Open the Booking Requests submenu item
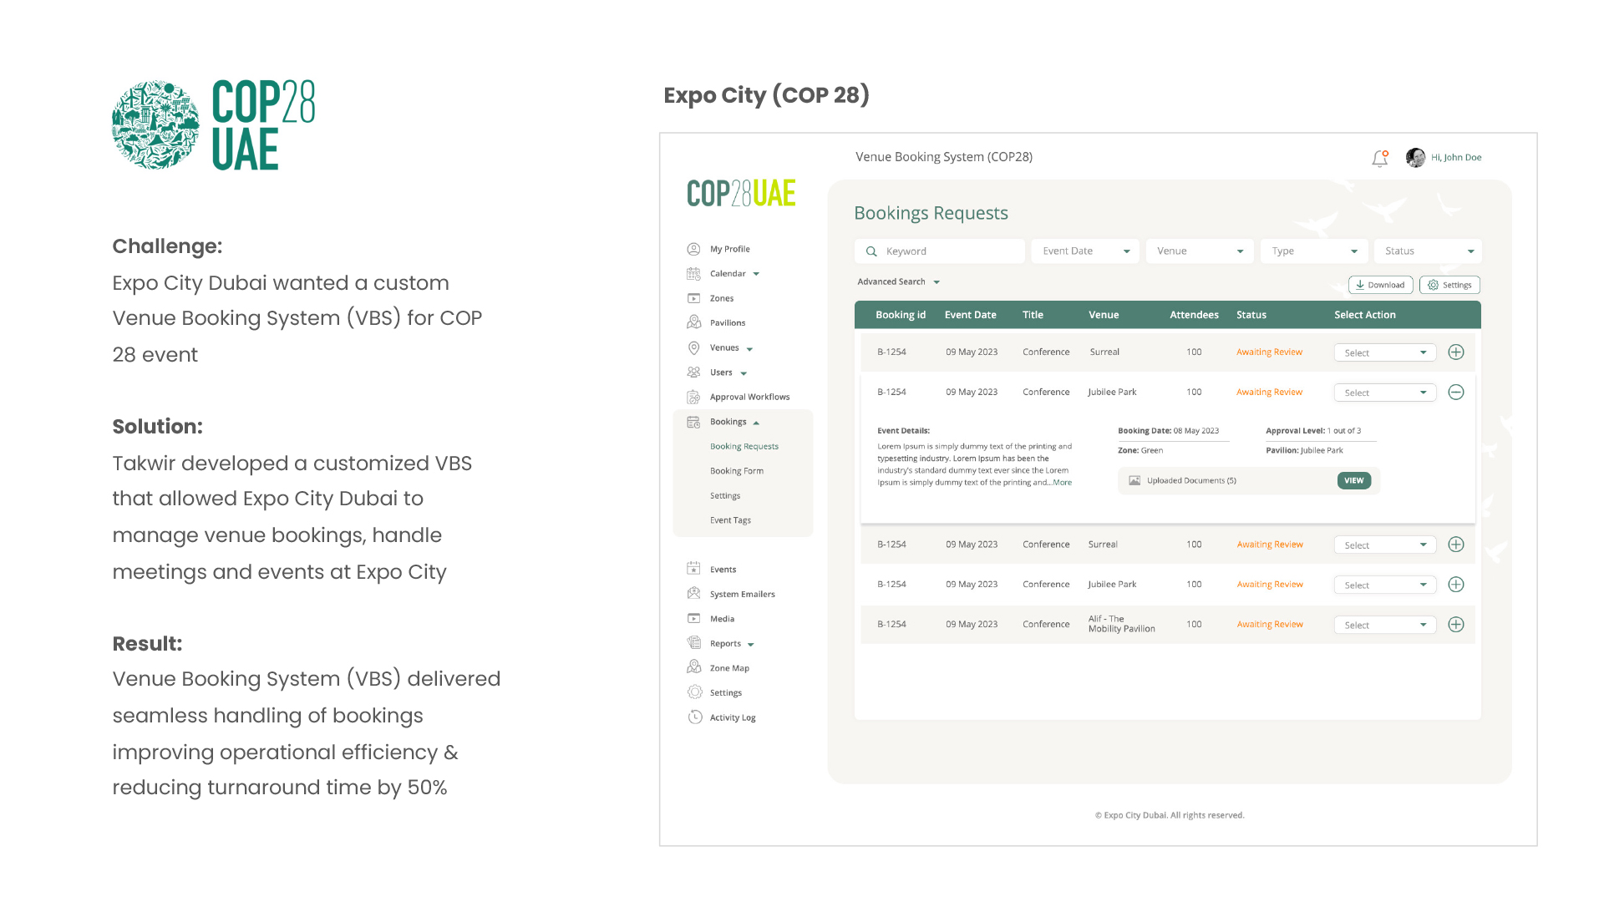 744,447
